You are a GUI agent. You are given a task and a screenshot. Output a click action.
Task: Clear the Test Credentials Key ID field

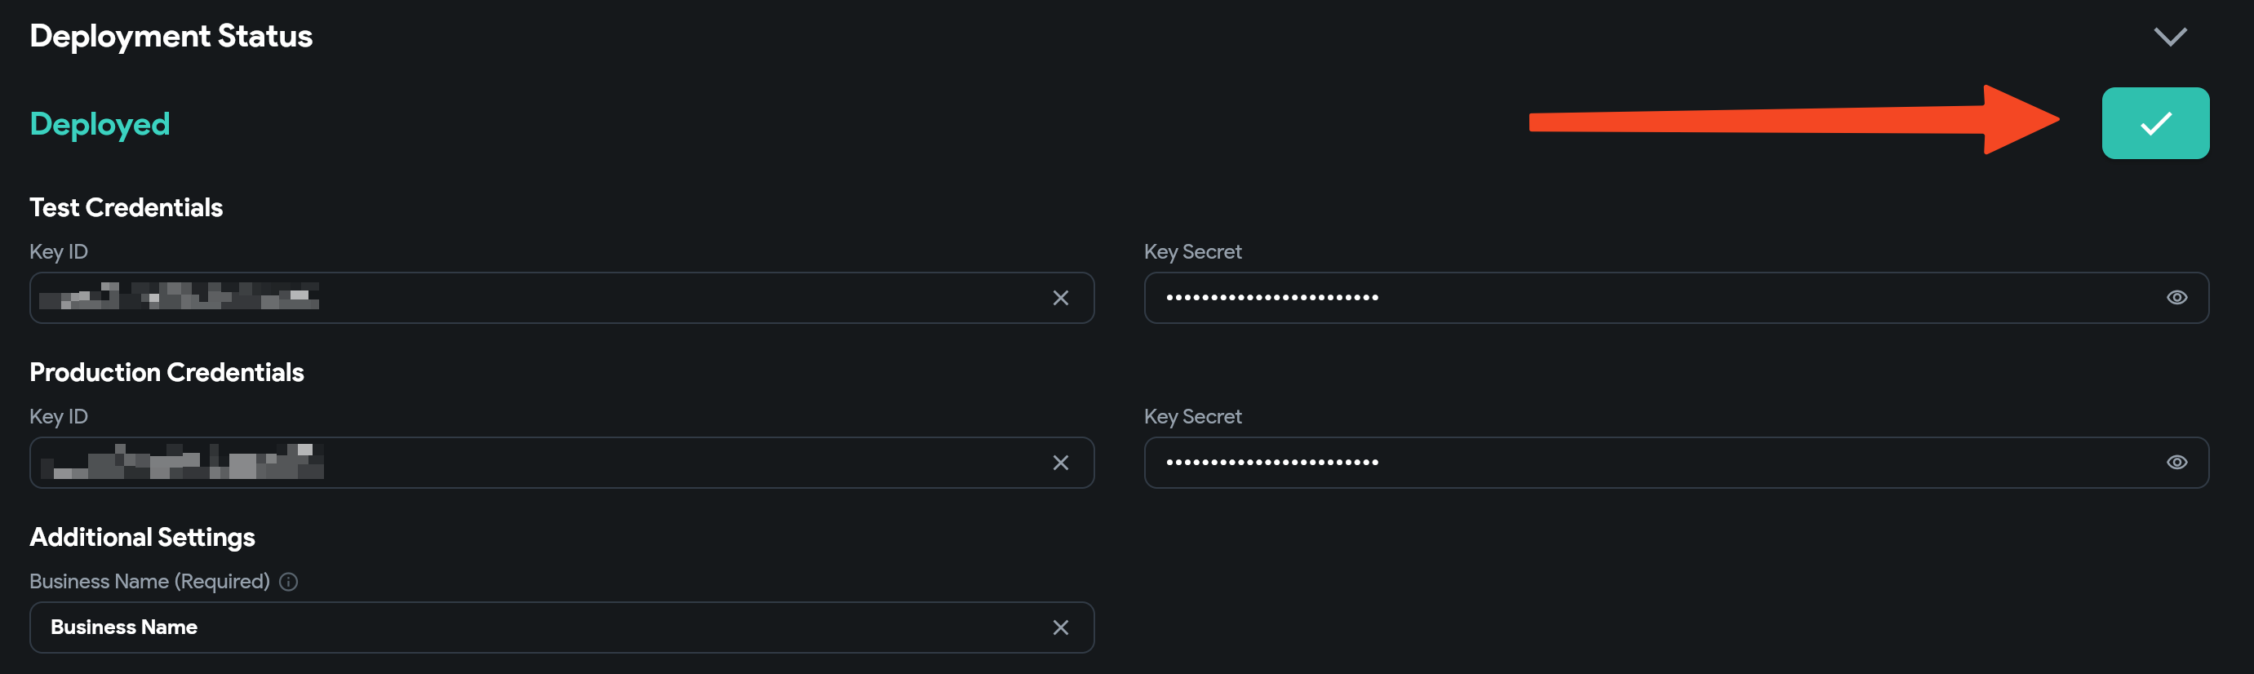point(1061,299)
